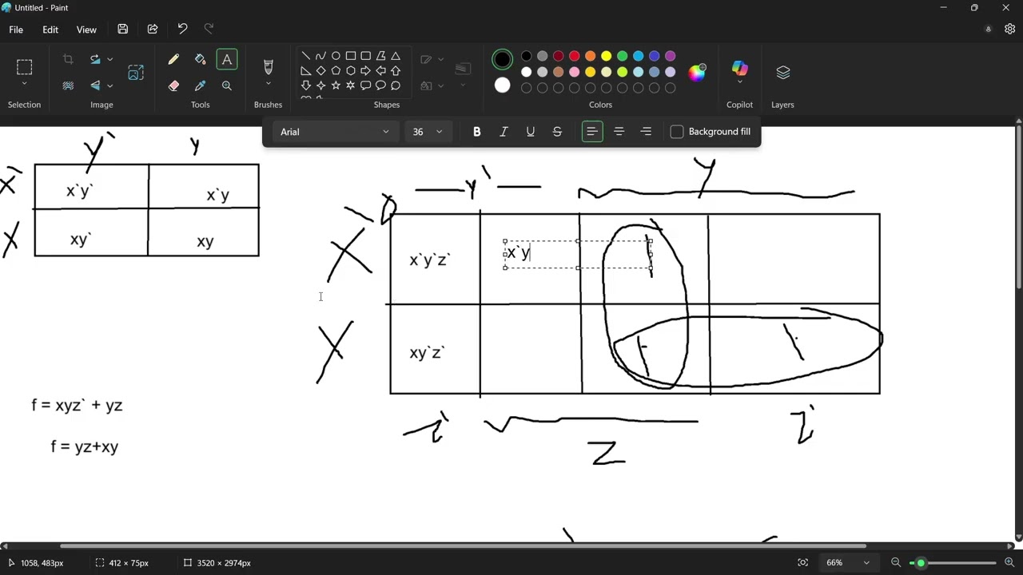1023x575 pixels.
Task: Choose the Five-point star shape
Action: point(336,85)
